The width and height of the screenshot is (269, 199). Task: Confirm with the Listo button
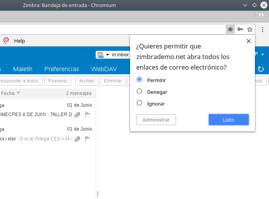228,120
